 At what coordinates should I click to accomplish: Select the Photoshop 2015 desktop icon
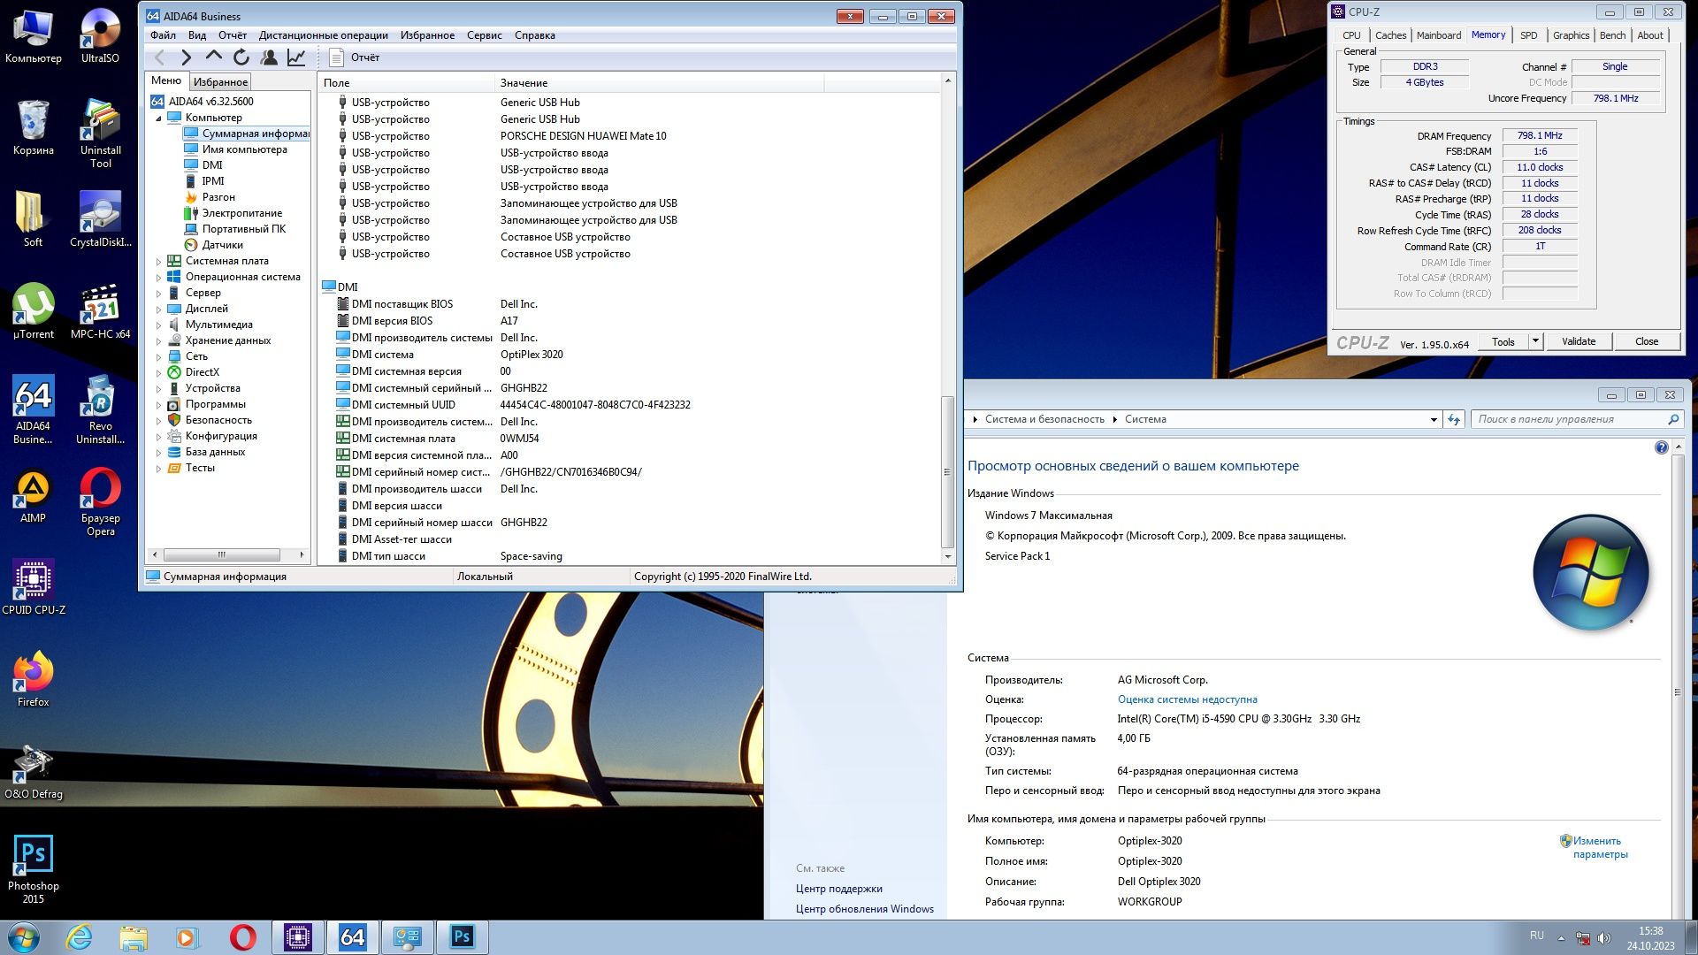click(33, 869)
